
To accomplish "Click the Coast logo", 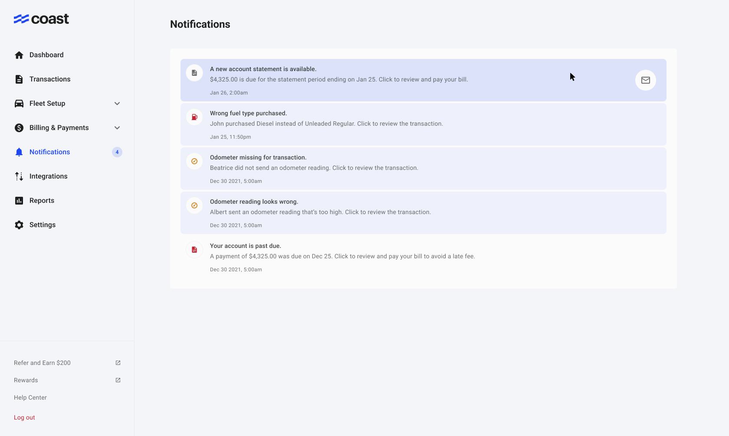I will coord(42,19).
